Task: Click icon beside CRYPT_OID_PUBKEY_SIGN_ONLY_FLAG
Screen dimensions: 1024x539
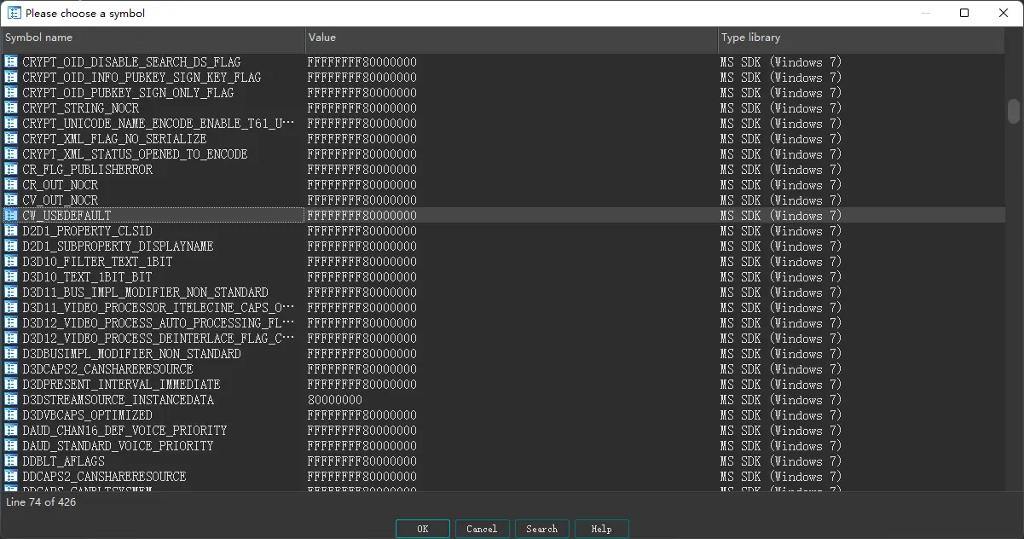Action: point(11,93)
